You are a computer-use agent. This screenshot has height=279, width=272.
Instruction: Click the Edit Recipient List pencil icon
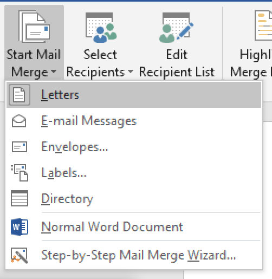(176, 28)
